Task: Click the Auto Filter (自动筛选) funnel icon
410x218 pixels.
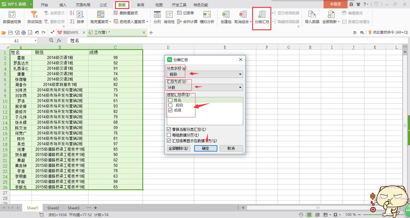Action: pyautogui.click(x=34, y=15)
